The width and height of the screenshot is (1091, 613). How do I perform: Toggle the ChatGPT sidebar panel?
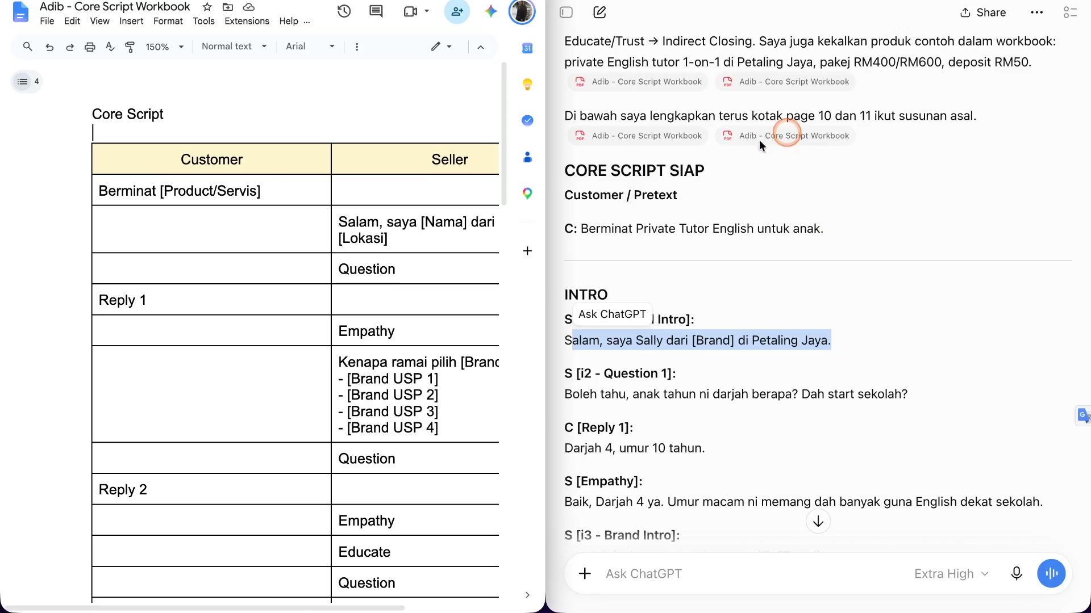click(566, 12)
